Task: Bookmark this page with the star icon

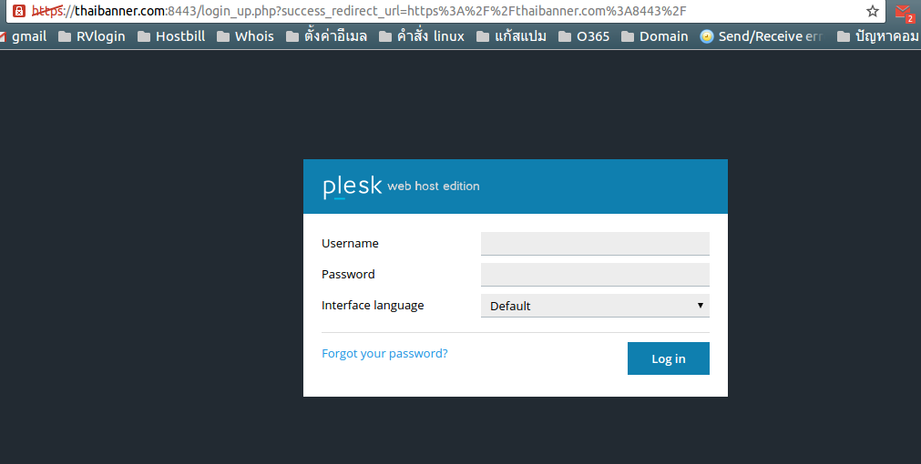Action: [873, 11]
